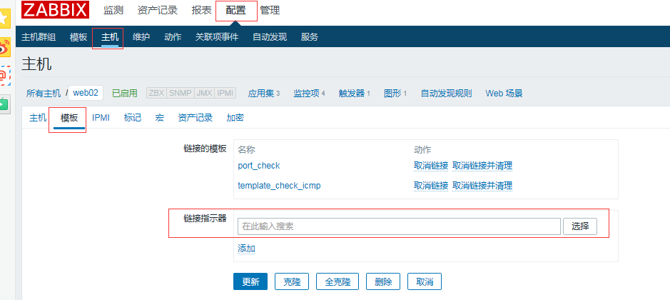The height and width of the screenshot is (300, 670).
Task: Click 取消链接并清理 for template_check_icmp
Action: coord(482,186)
